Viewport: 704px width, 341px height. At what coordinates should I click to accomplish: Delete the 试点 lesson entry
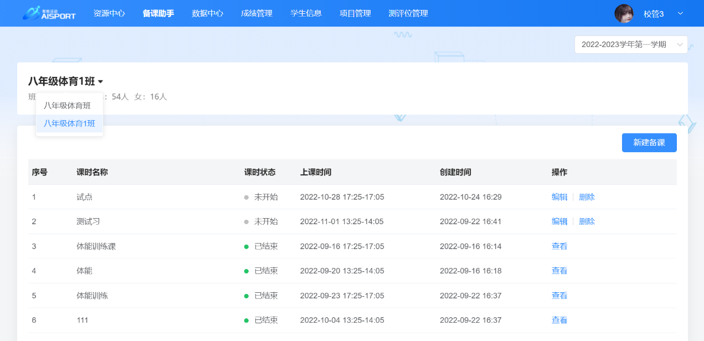click(x=587, y=197)
